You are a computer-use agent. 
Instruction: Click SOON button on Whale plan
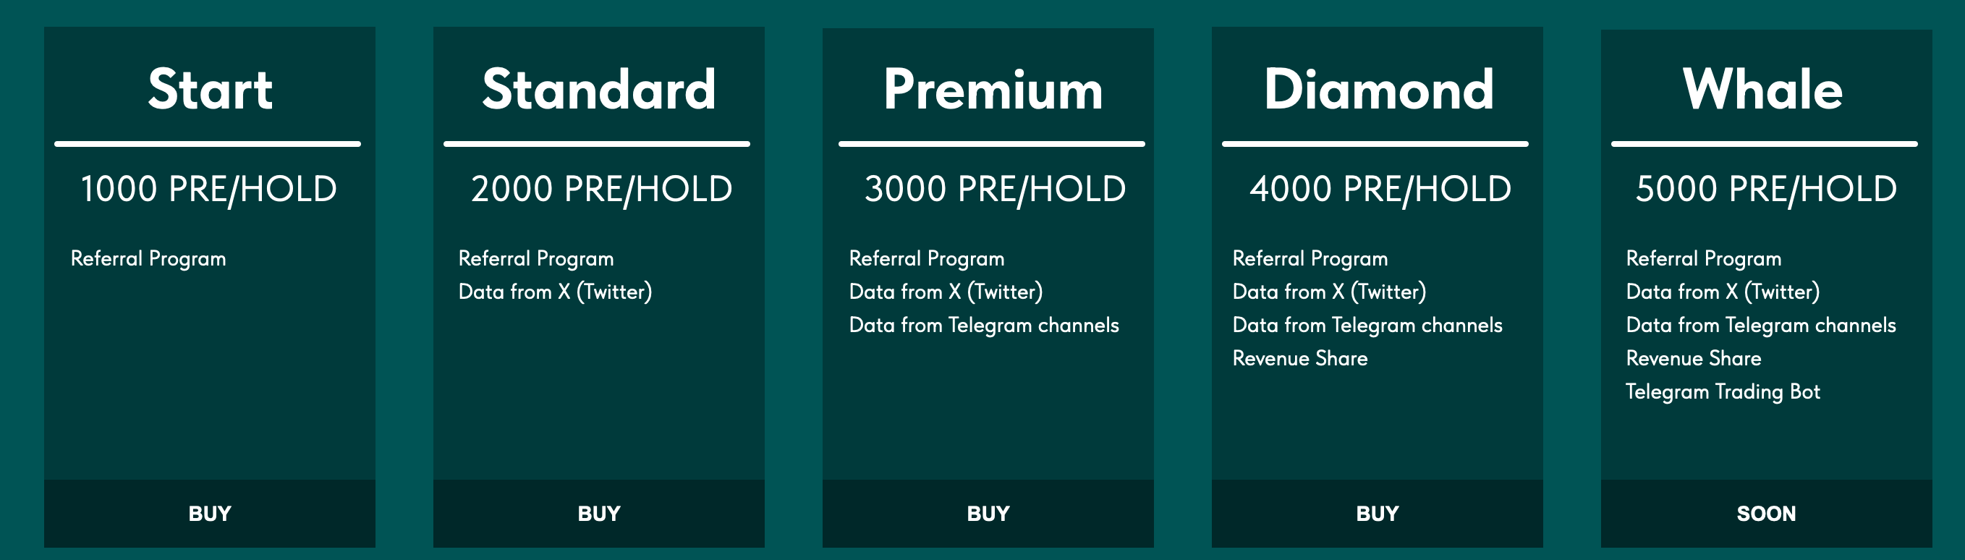point(1766,514)
